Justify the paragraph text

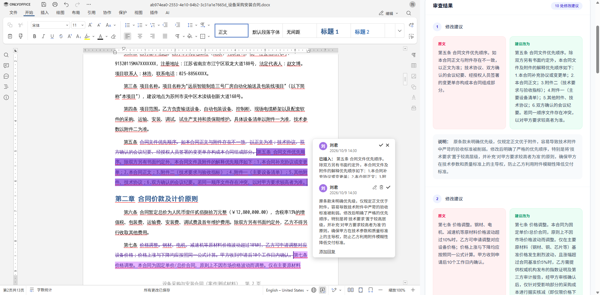[x=165, y=36]
